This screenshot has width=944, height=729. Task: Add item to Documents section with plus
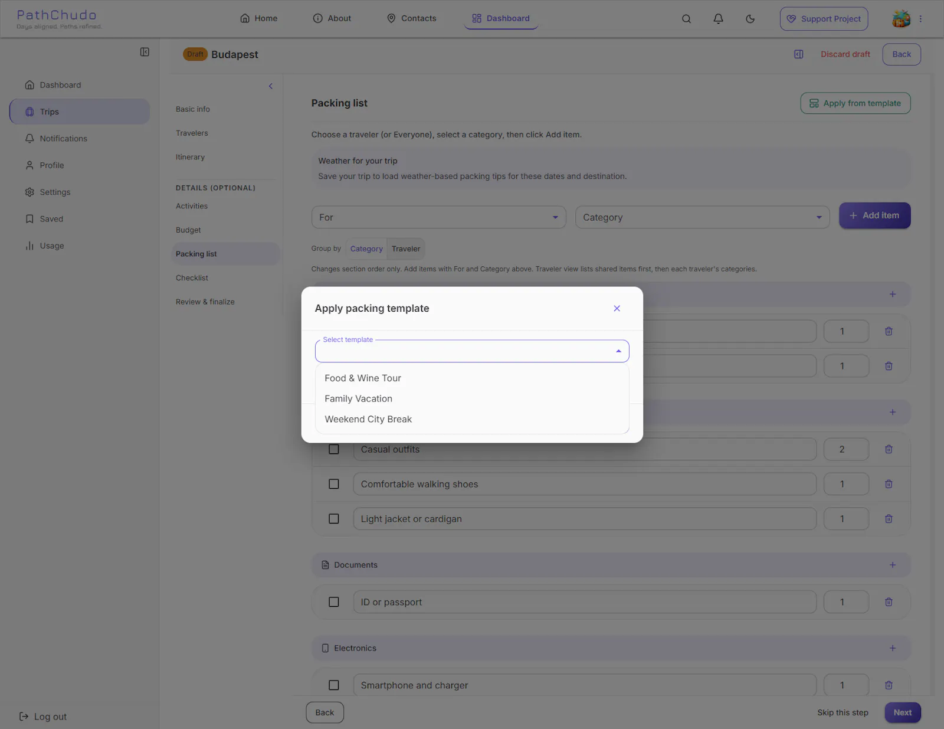point(893,565)
